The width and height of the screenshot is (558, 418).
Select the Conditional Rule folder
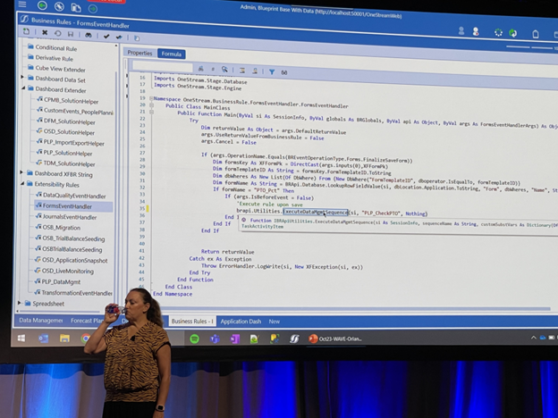pos(55,48)
